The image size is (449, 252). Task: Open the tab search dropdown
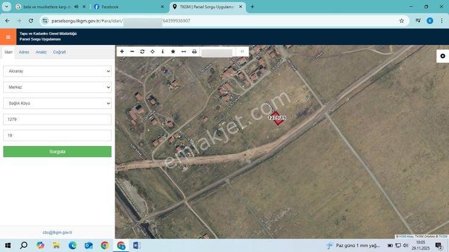[6, 7]
